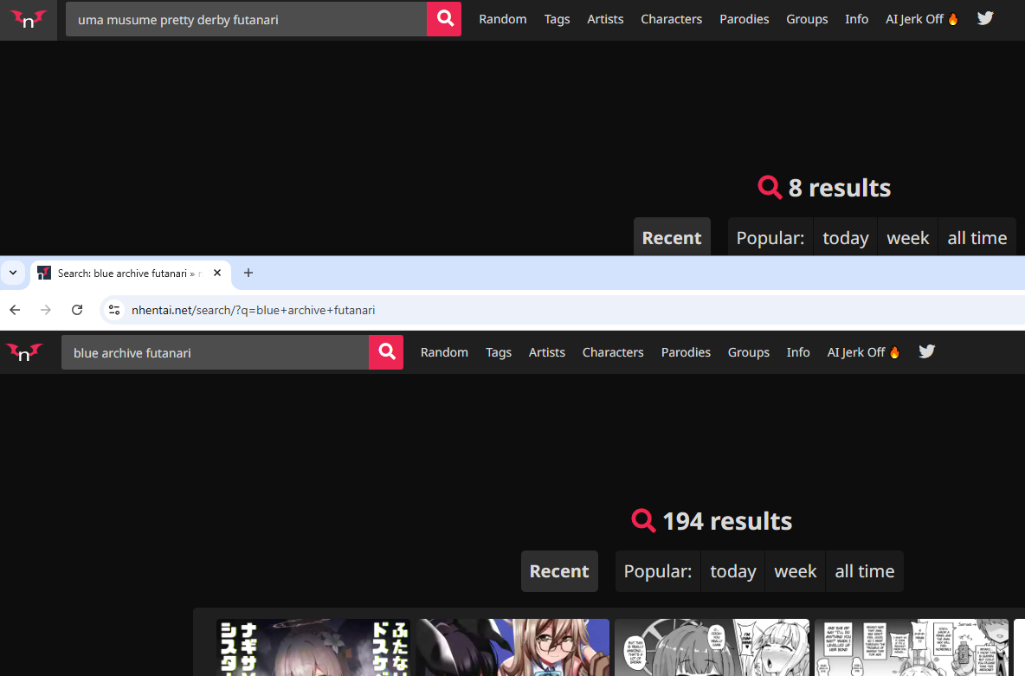Sort popular by today under 8 results

click(x=846, y=237)
